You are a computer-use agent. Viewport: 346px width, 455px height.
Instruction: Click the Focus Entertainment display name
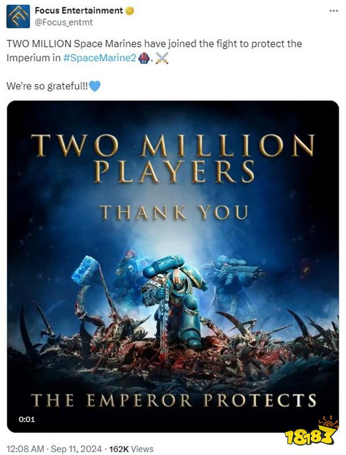(79, 11)
